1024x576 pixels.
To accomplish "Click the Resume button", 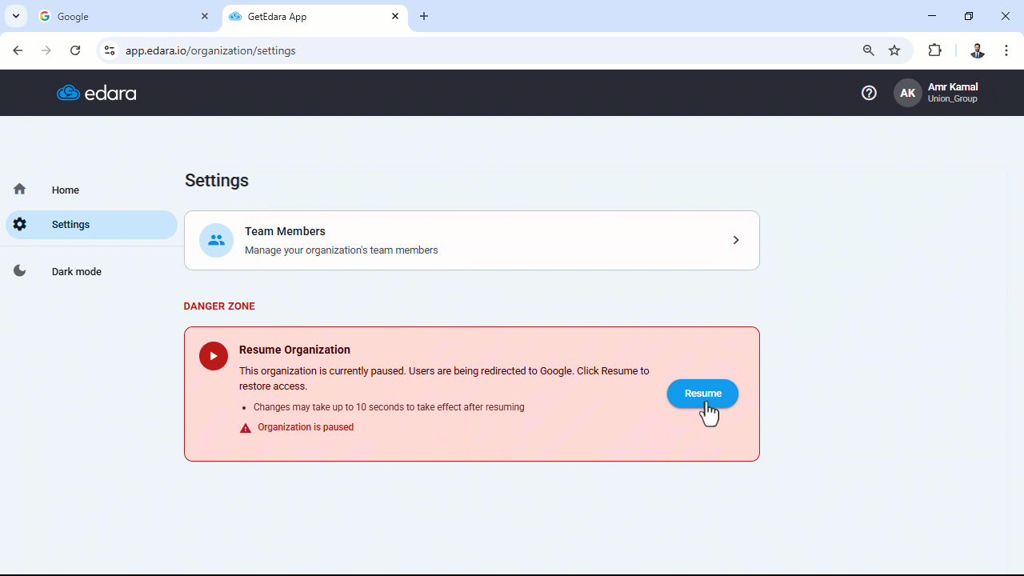I will pyautogui.click(x=702, y=394).
